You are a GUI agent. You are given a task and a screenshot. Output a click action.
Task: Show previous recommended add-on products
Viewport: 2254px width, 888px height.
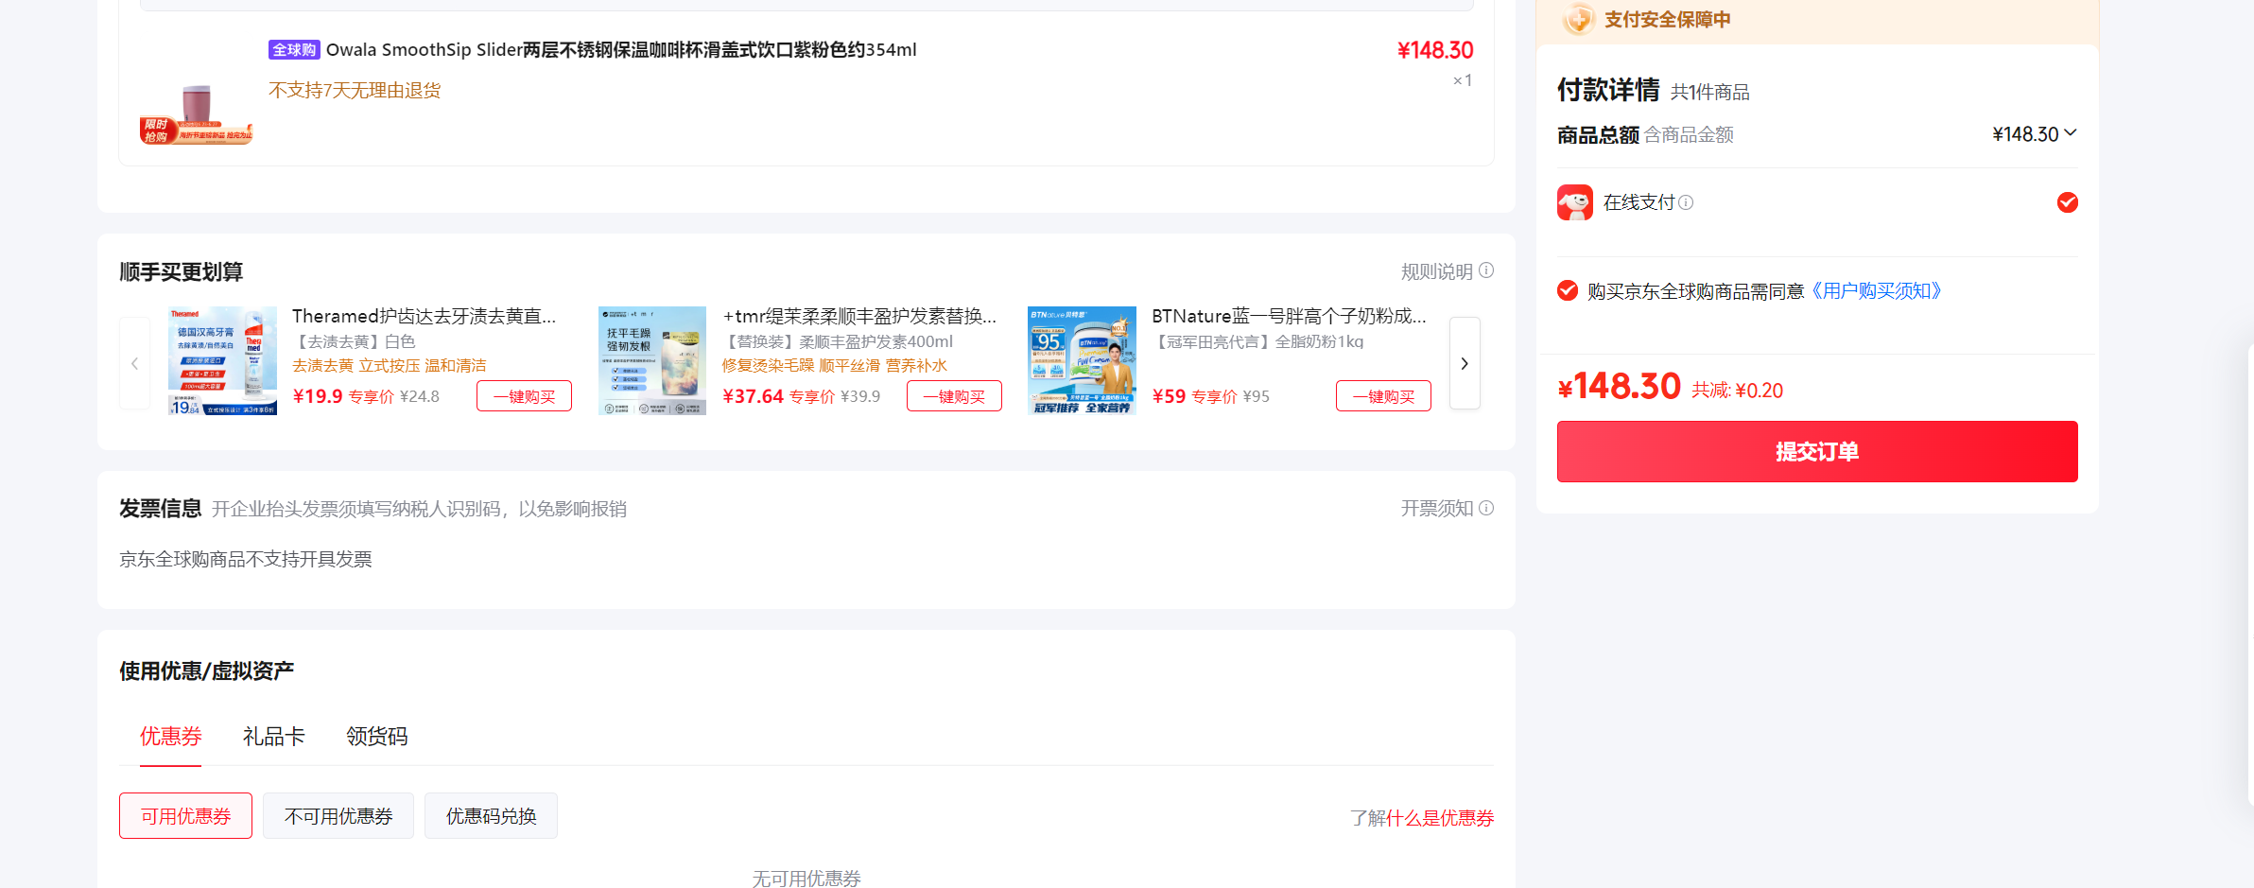tap(134, 363)
